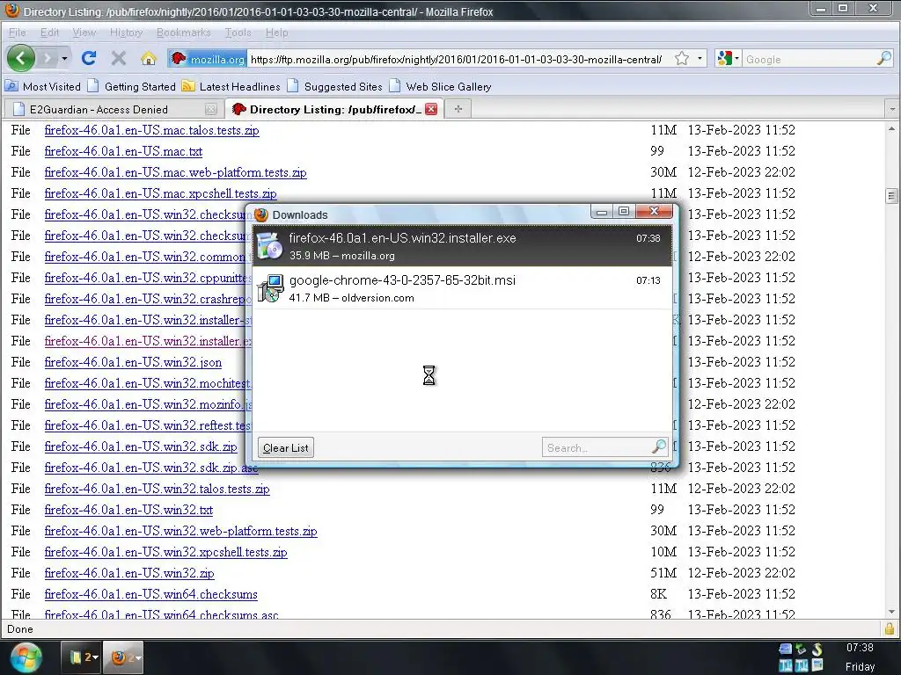Open link firefox-46.0a1.en-US.win64.checksums
Screen dimensions: 901x675
click(x=150, y=595)
